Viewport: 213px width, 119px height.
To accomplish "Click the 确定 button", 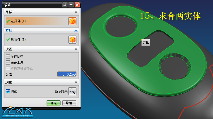I will [x=54, y=103].
